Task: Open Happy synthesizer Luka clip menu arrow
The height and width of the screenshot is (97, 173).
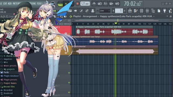Action: (77, 27)
